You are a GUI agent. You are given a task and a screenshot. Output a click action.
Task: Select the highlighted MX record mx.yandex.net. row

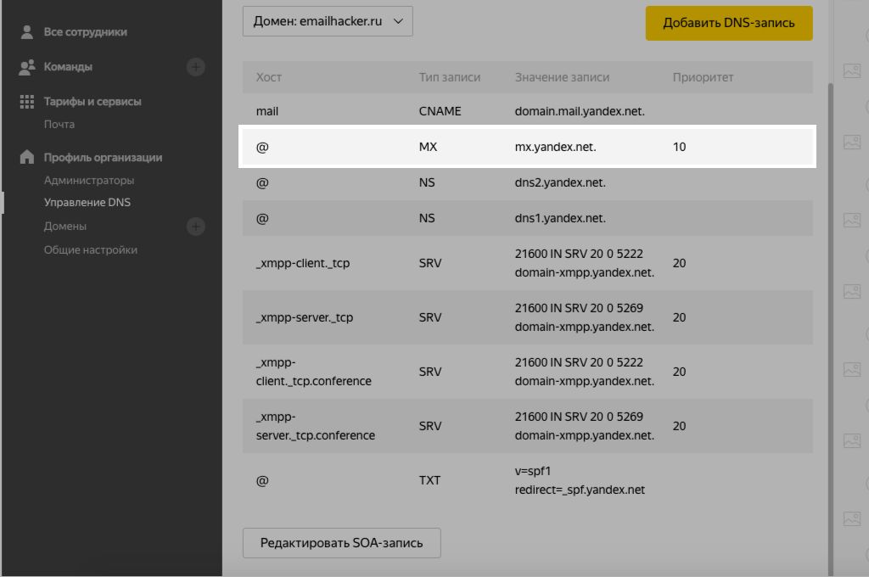[x=527, y=147]
